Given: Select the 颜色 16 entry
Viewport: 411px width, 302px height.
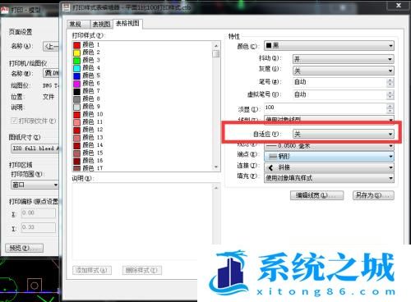Looking at the screenshot, I should point(88,160).
